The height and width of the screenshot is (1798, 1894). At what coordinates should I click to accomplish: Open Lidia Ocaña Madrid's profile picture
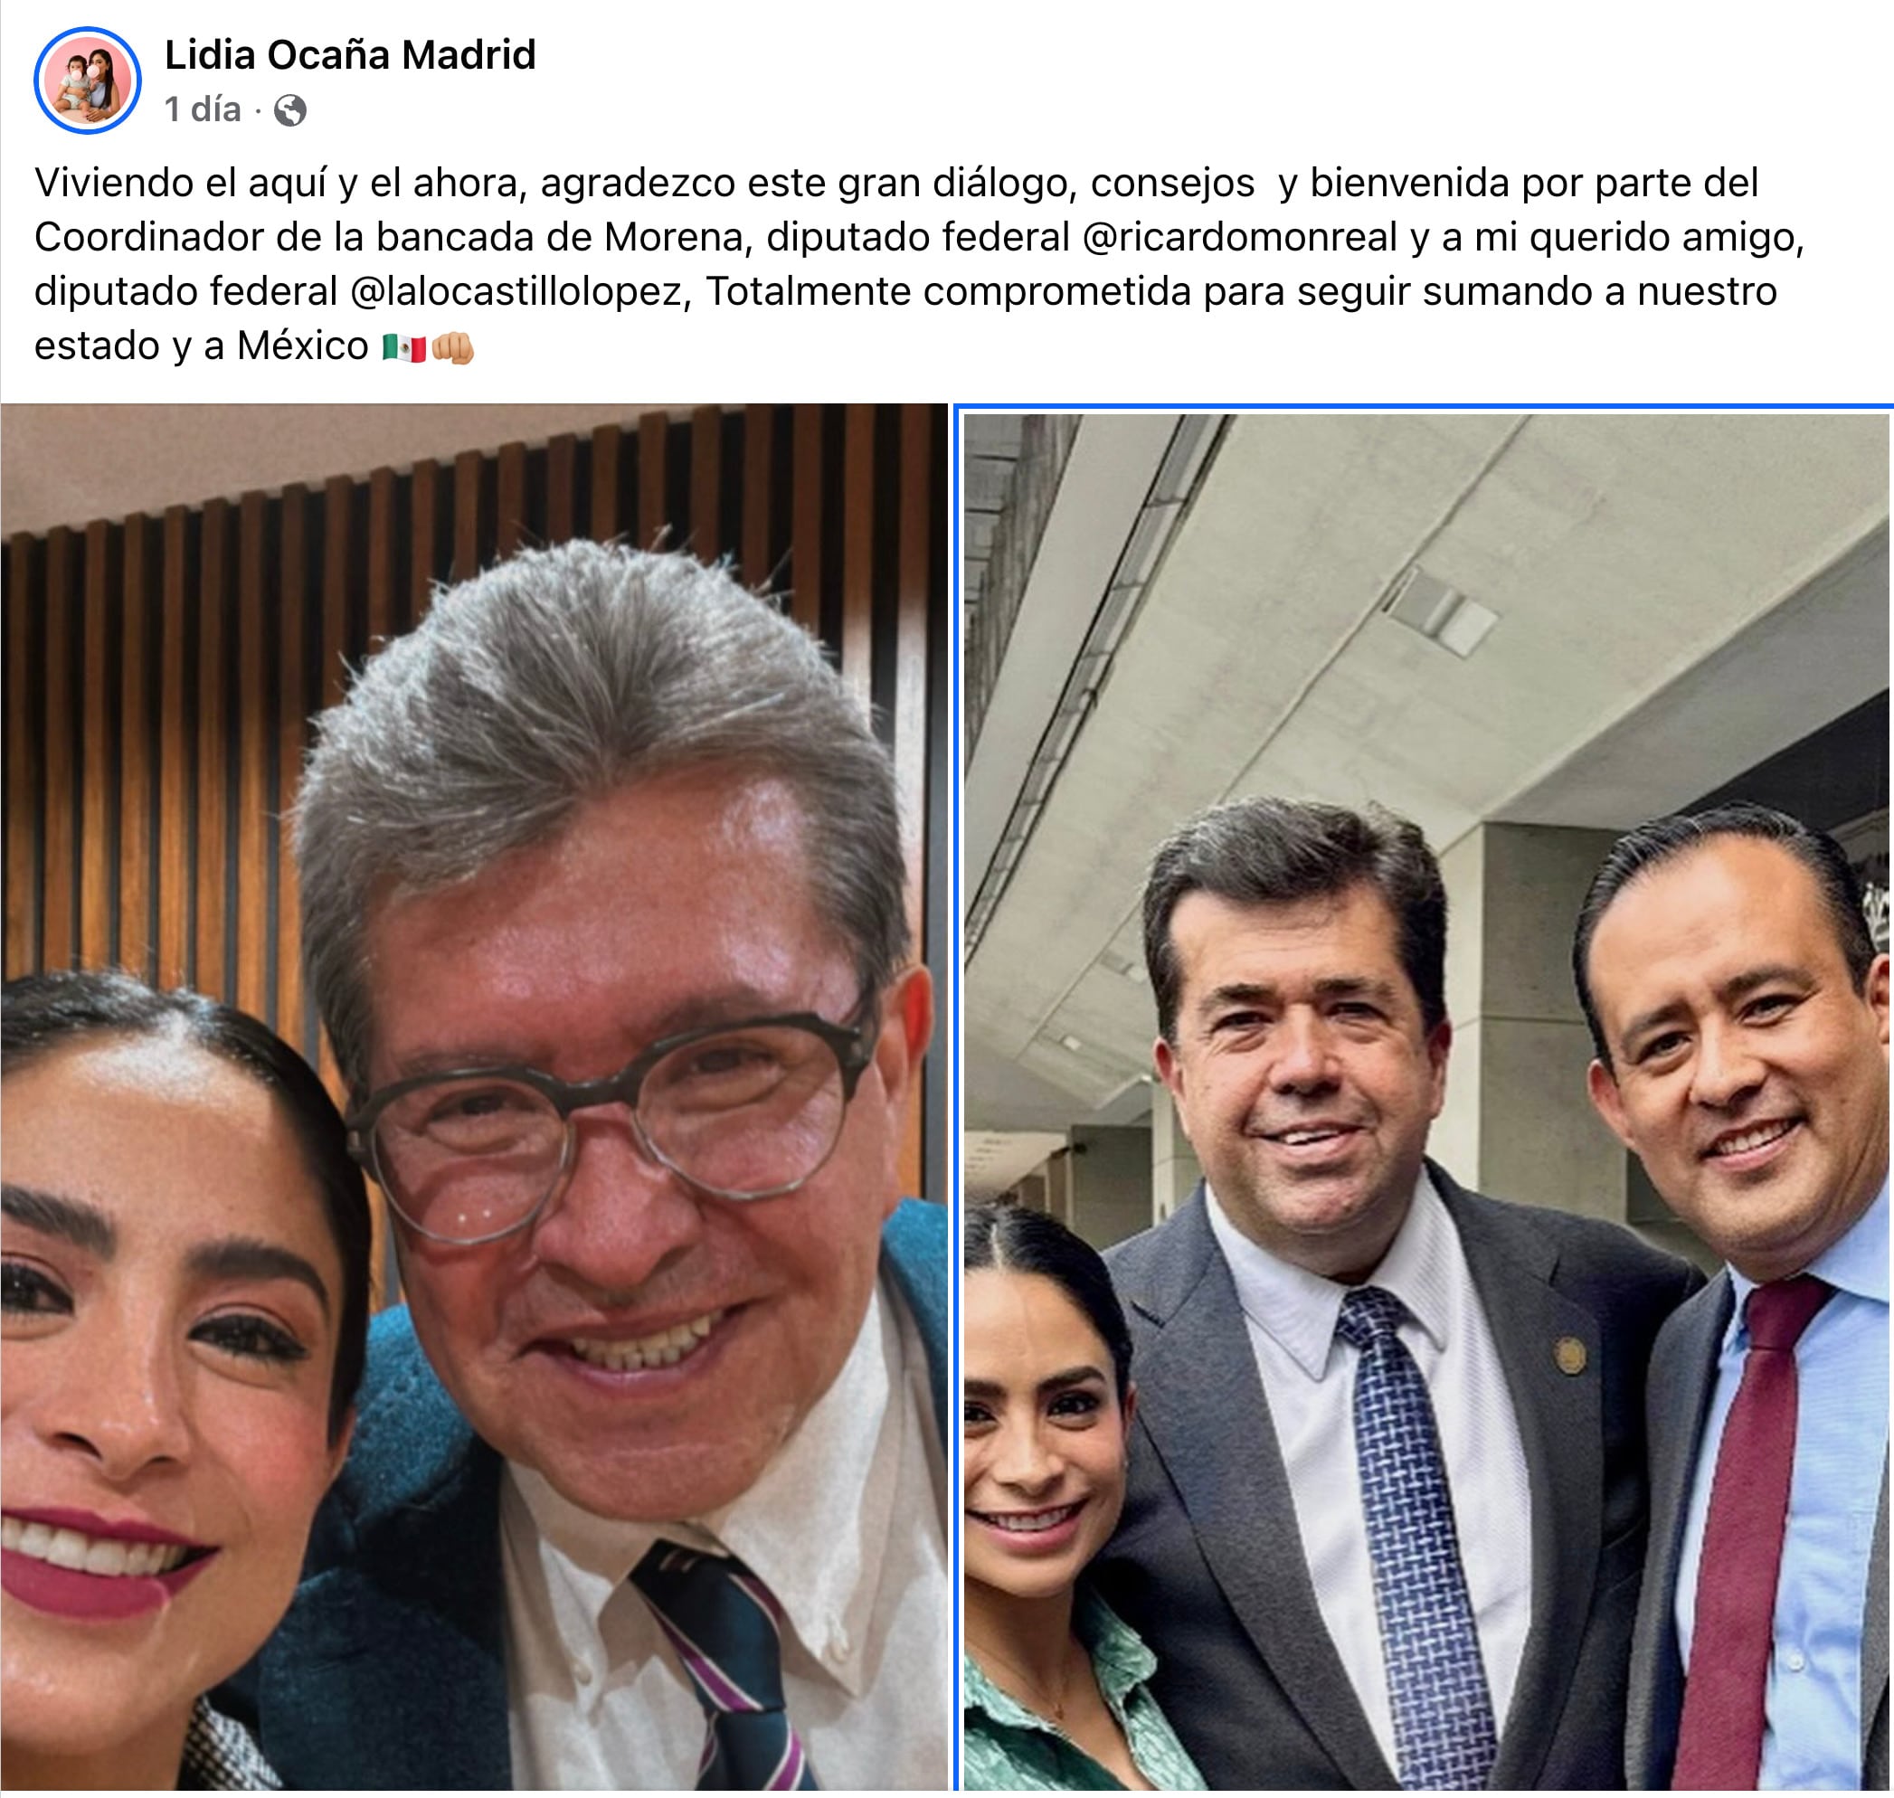pyautogui.click(x=87, y=80)
